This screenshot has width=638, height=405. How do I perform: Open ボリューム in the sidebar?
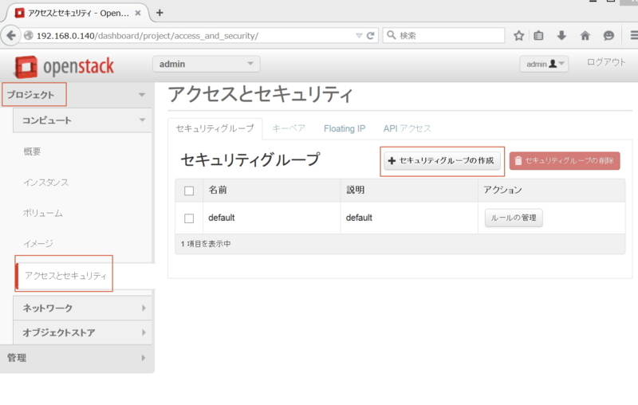43,213
